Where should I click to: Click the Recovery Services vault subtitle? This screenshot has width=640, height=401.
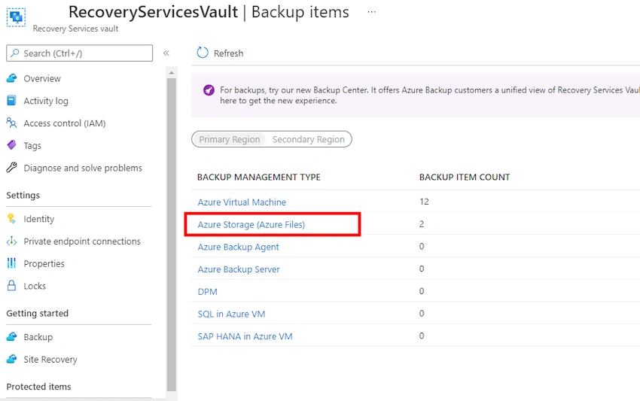[x=75, y=29]
